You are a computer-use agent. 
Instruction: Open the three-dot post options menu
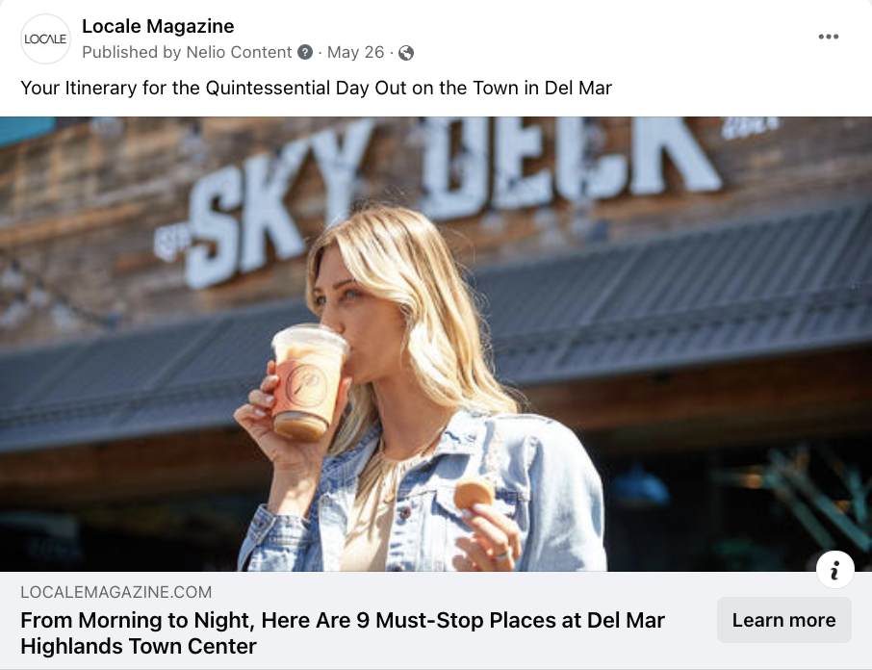pos(828,37)
